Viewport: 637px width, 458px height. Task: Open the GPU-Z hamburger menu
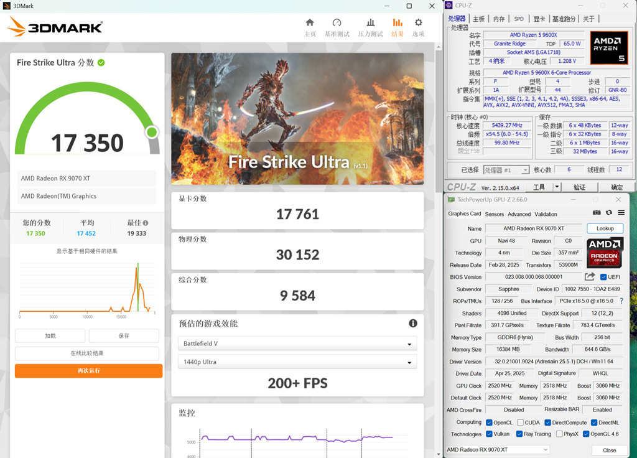(x=621, y=213)
